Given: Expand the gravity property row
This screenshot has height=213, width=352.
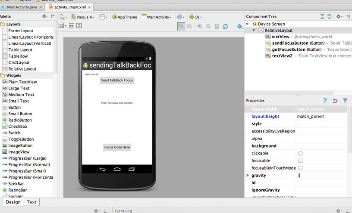Looking at the screenshot, I should (x=248, y=176).
